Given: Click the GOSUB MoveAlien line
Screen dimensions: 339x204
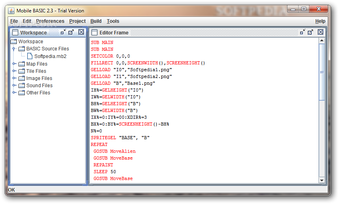Looking at the screenshot, I should (114, 151).
